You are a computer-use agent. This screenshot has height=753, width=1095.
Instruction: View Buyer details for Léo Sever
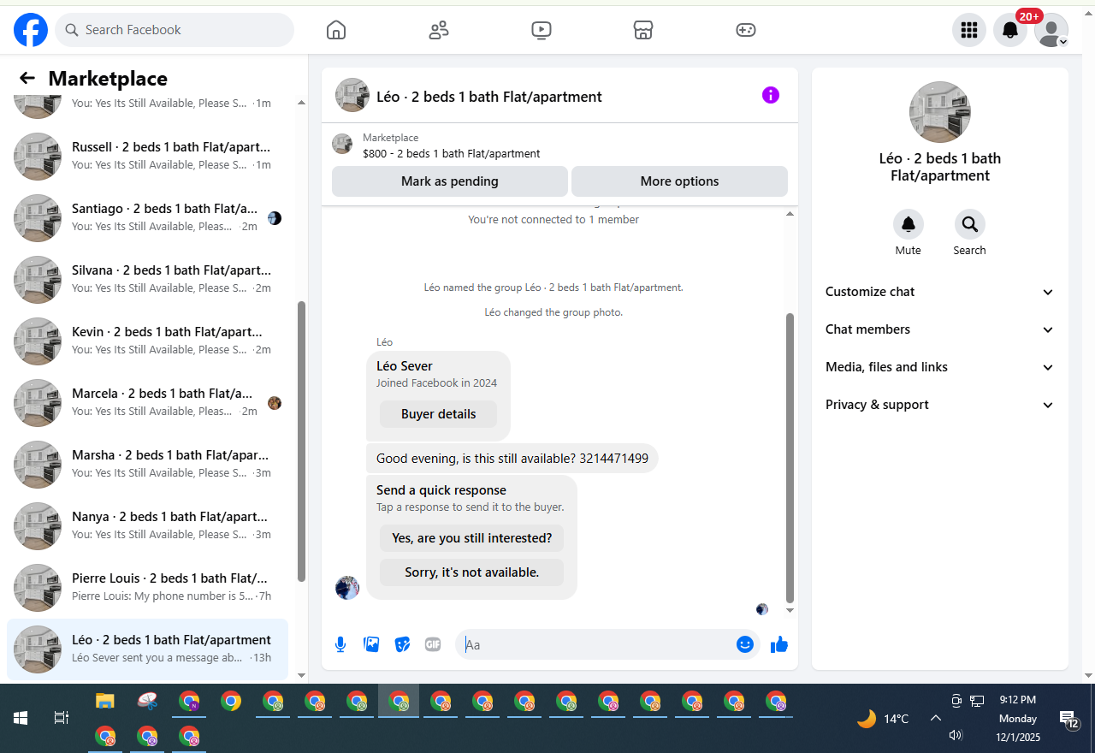(439, 414)
